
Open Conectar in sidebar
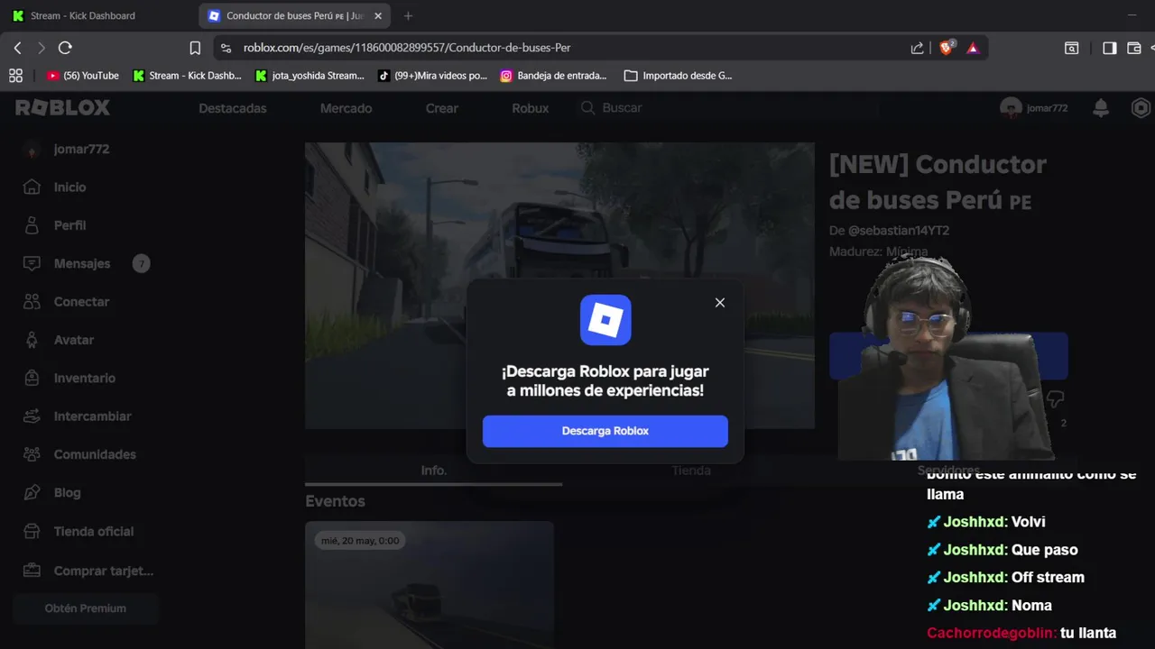(x=66, y=302)
